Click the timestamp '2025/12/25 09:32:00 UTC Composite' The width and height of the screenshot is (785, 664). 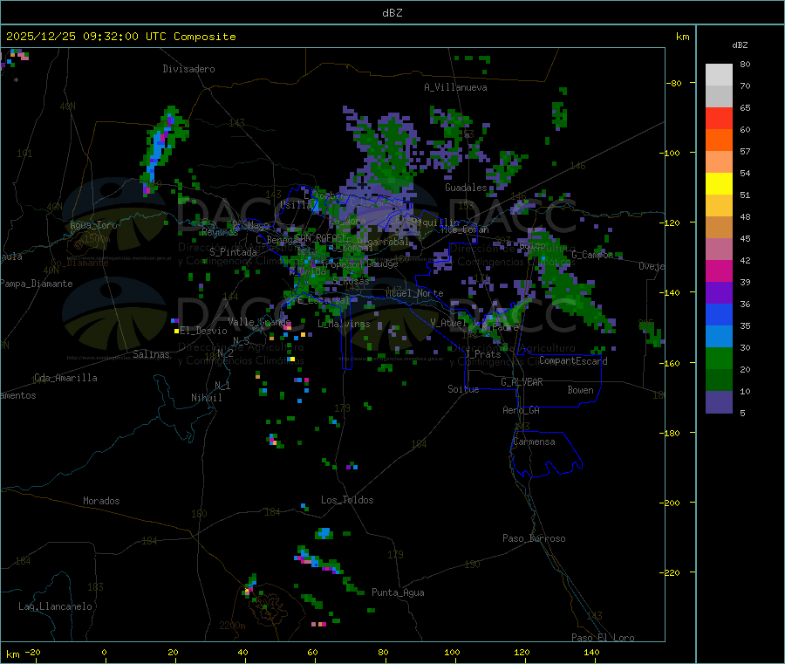(120, 37)
